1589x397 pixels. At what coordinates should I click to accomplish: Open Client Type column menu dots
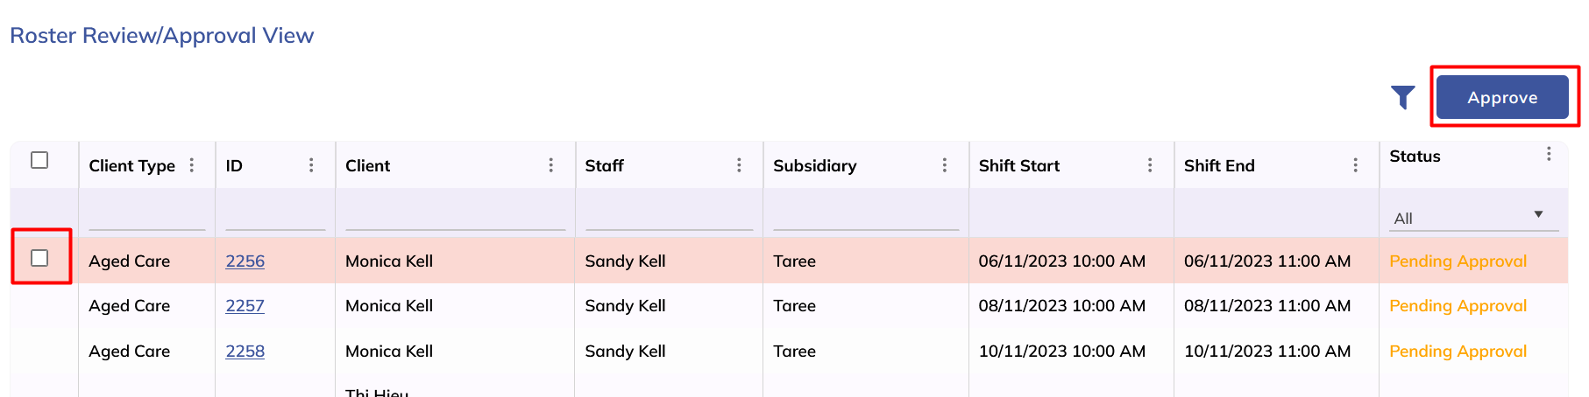192,165
